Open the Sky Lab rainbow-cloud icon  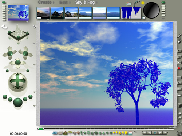coord(129,4)
